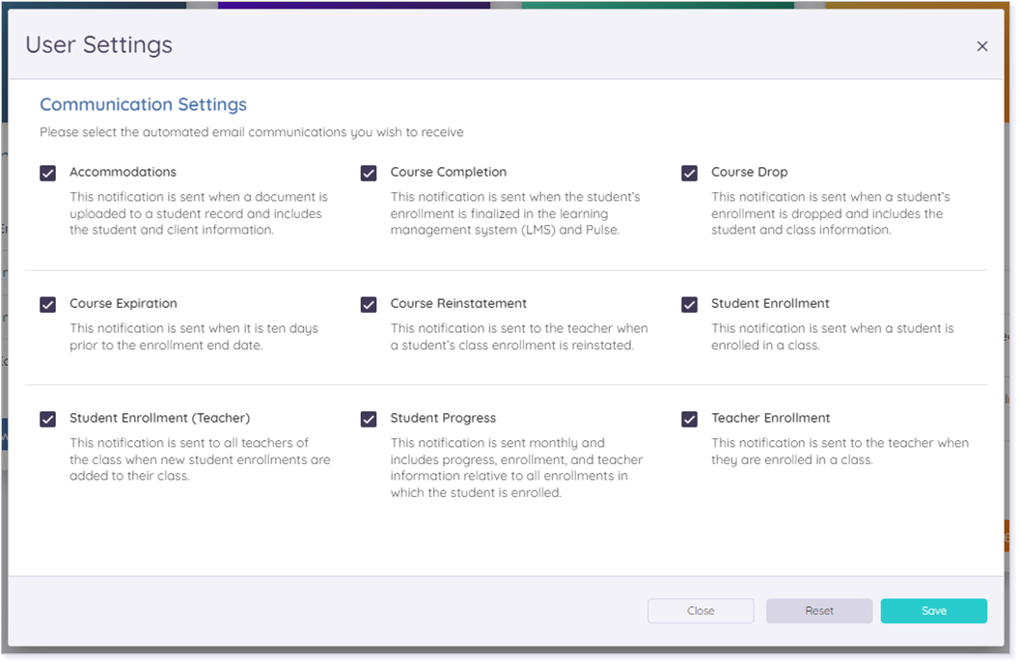Click the description 'teacher when they are enrolled'
This screenshot has width=1019, height=663.
click(x=840, y=451)
